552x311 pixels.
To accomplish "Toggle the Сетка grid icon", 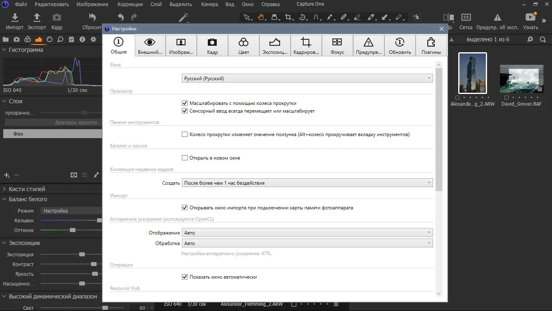I will (x=466, y=17).
